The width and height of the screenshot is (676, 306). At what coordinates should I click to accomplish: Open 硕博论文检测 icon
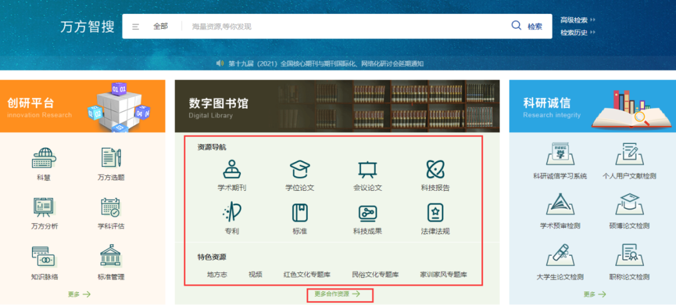pos(629,204)
